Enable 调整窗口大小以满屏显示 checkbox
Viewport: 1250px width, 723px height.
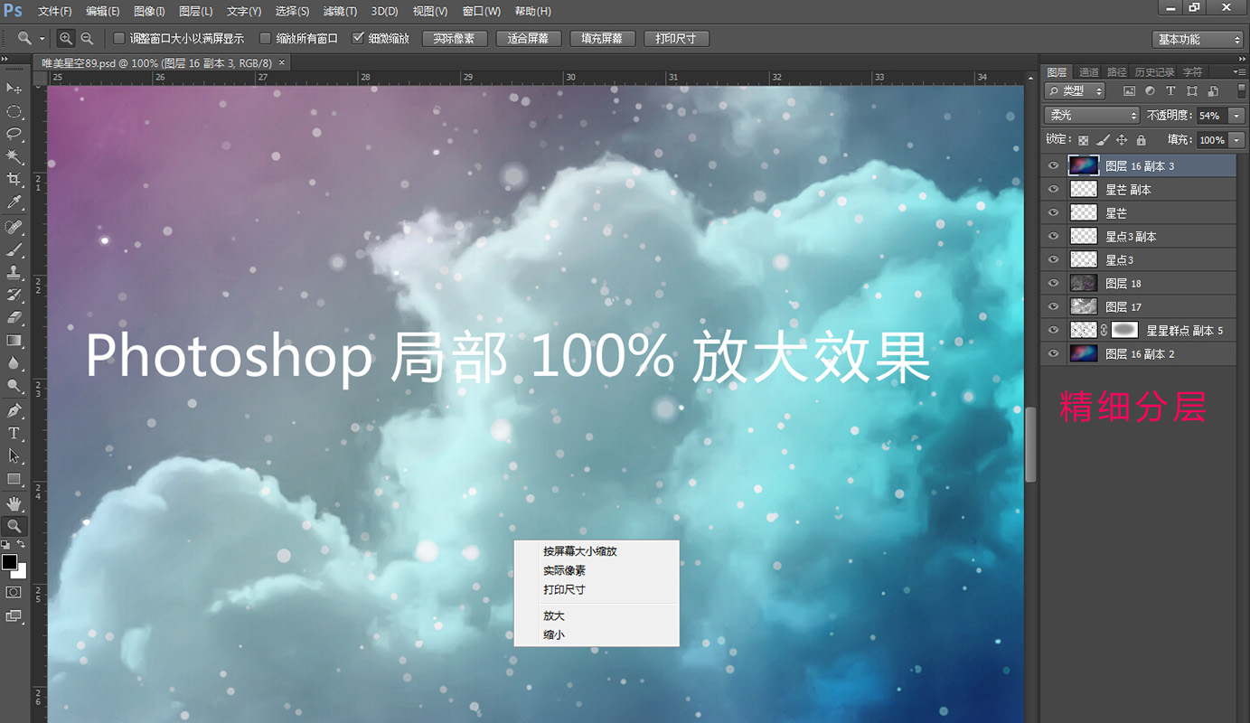(x=118, y=39)
